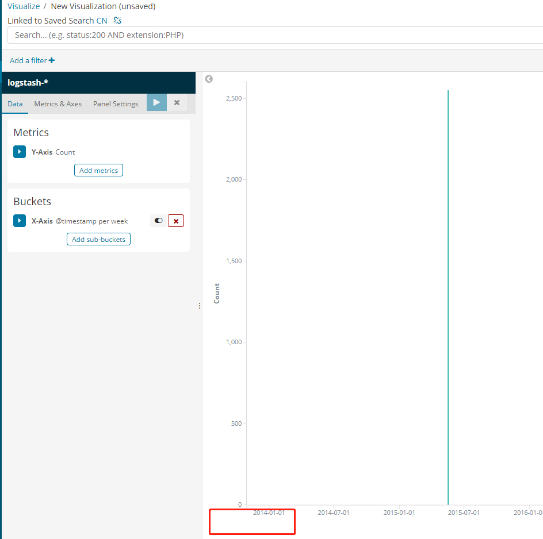Click the plus icon beside Add a filter

tap(52, 60)
